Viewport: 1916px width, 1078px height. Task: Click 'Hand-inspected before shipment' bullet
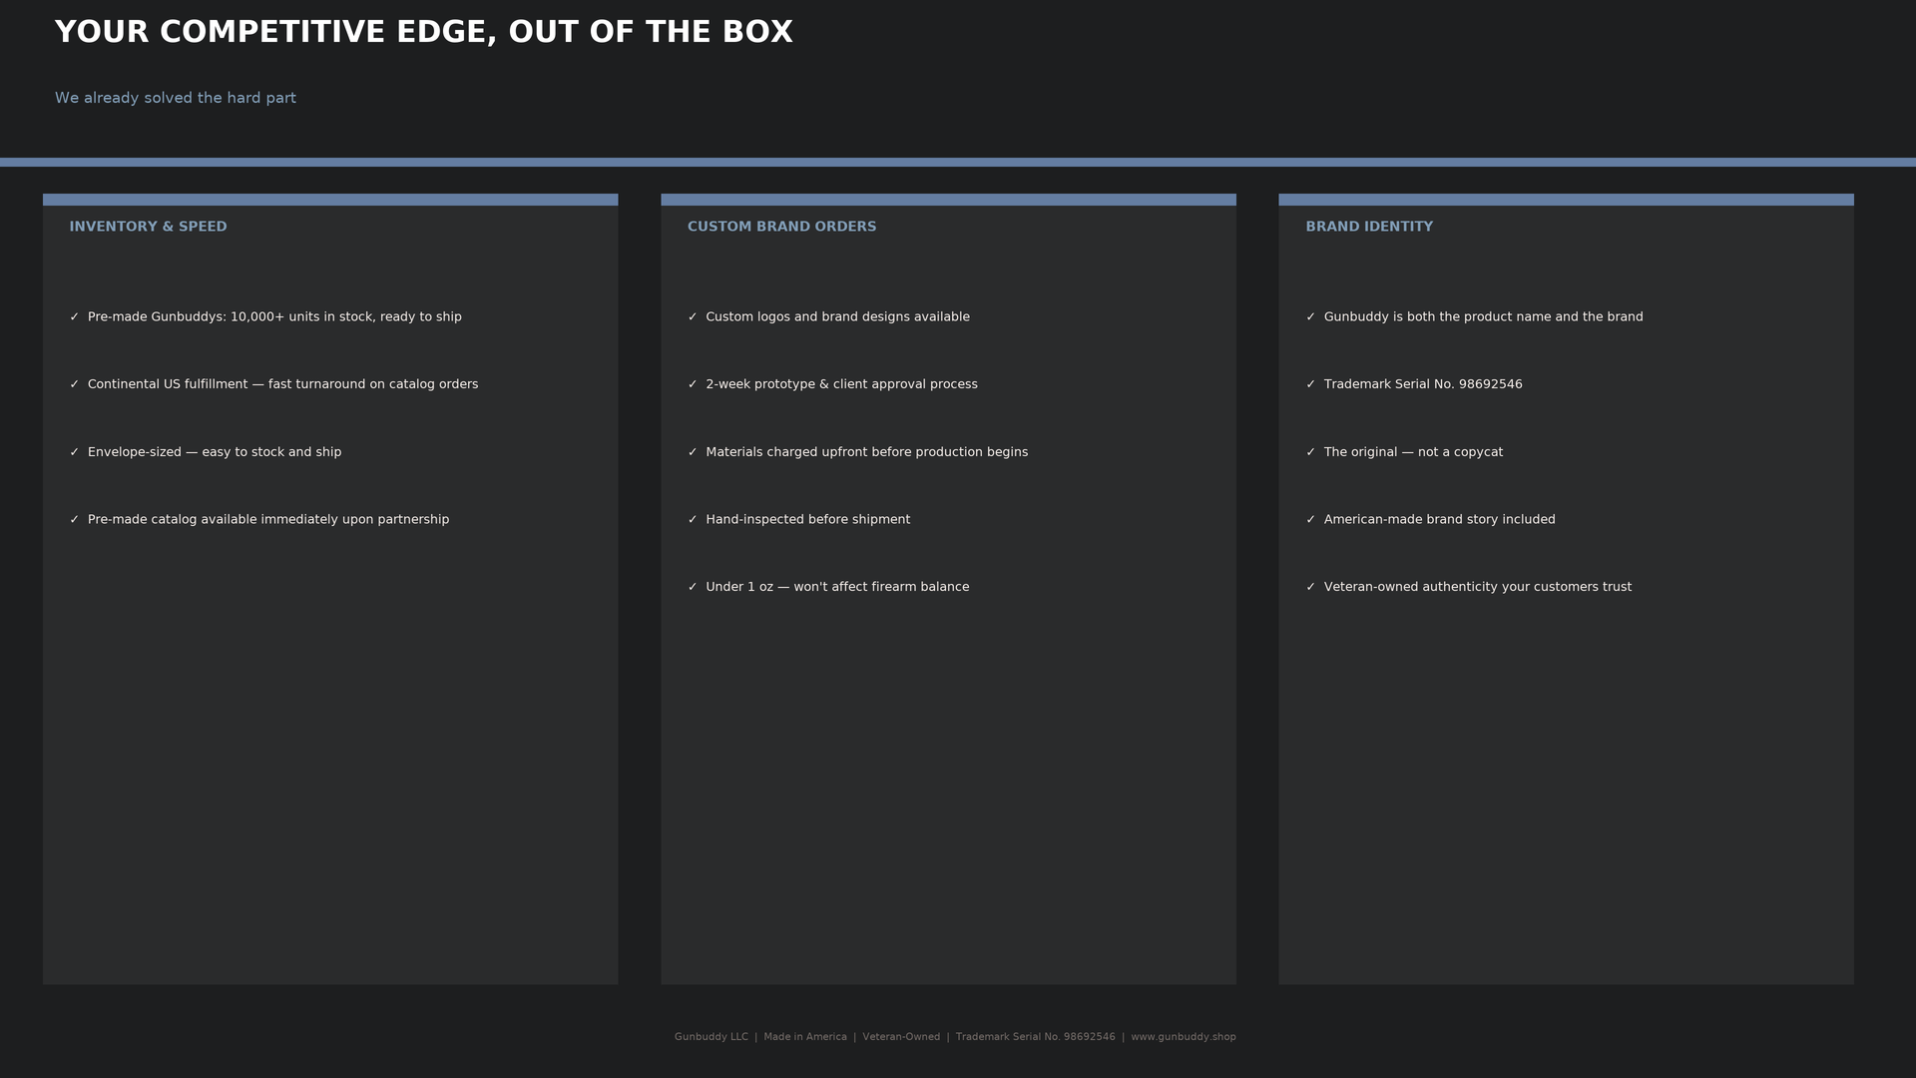807,519
